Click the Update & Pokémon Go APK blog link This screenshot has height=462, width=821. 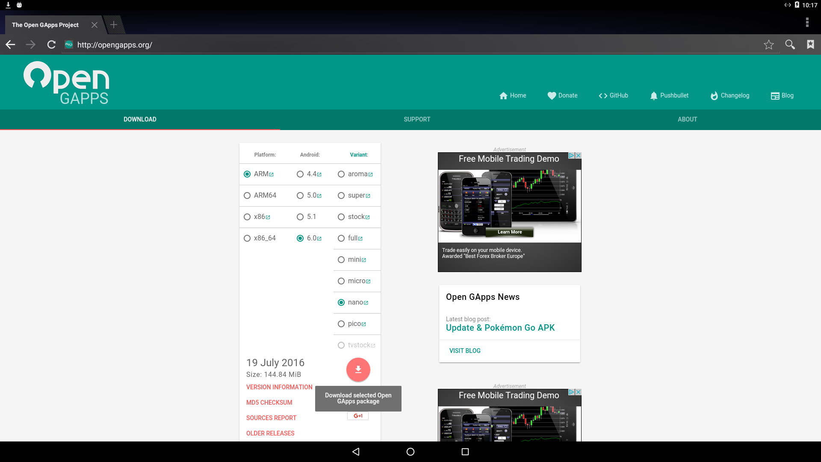[x=499, y=328]
